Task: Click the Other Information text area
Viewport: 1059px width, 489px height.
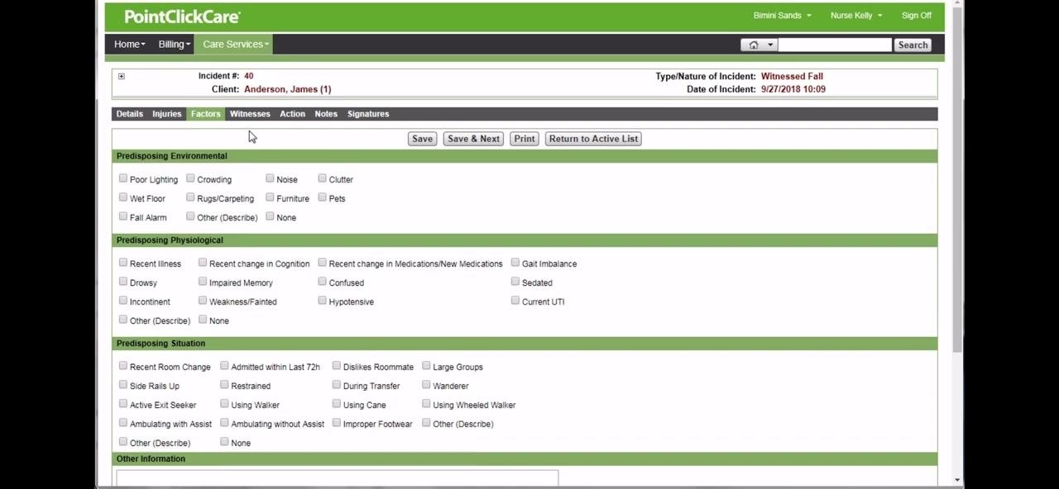Action: point(338,478)
